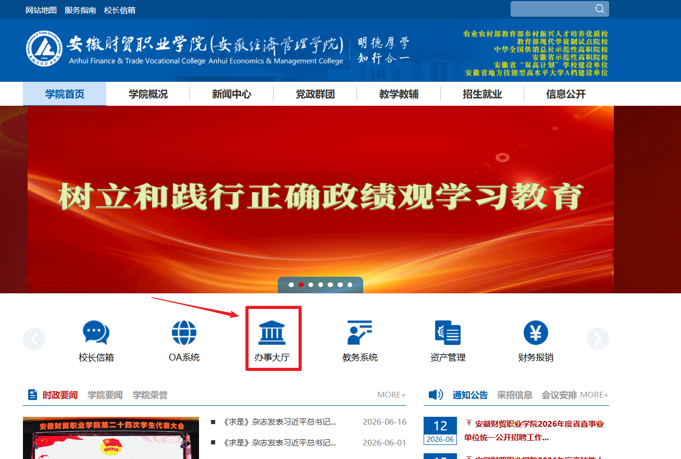
Task: Show previous quick-link icons with left arrow
Action: coord(34,339)
